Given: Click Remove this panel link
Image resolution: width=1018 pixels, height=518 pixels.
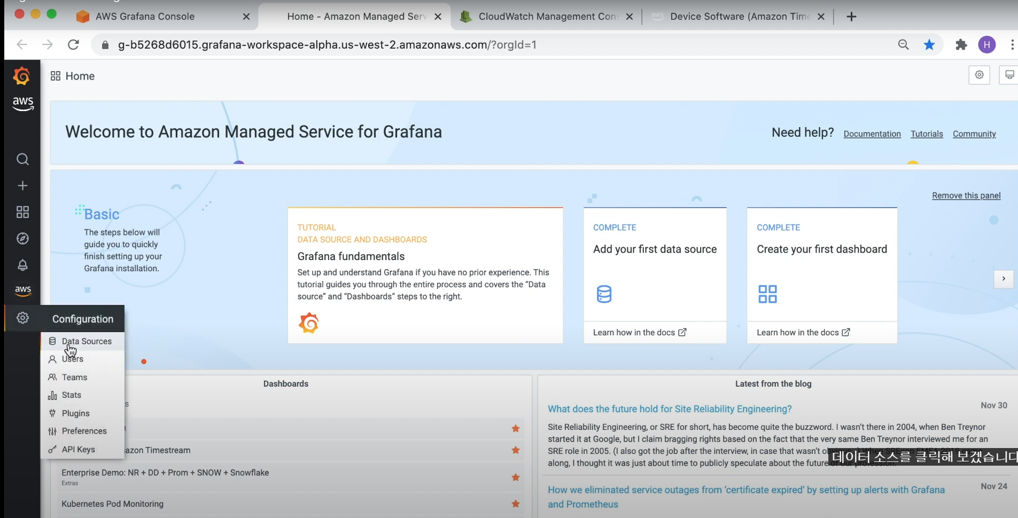Looking at the screenshot, I should pyautogui.click(x=966, y=195).
